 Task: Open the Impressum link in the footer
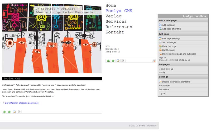152,126
